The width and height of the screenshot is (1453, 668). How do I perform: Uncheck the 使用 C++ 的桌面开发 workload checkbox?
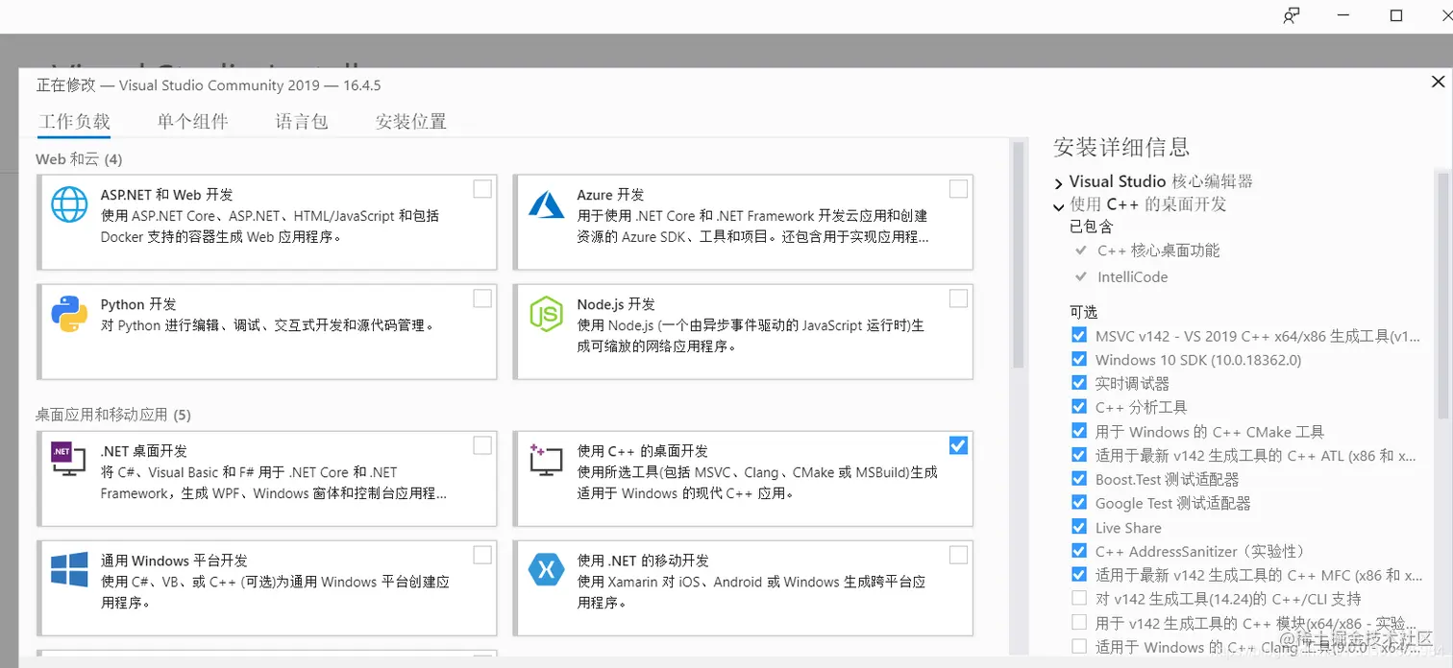point(958,445)
